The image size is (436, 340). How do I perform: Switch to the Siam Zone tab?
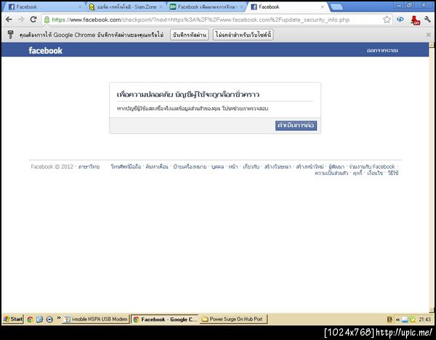click(126, 7)
